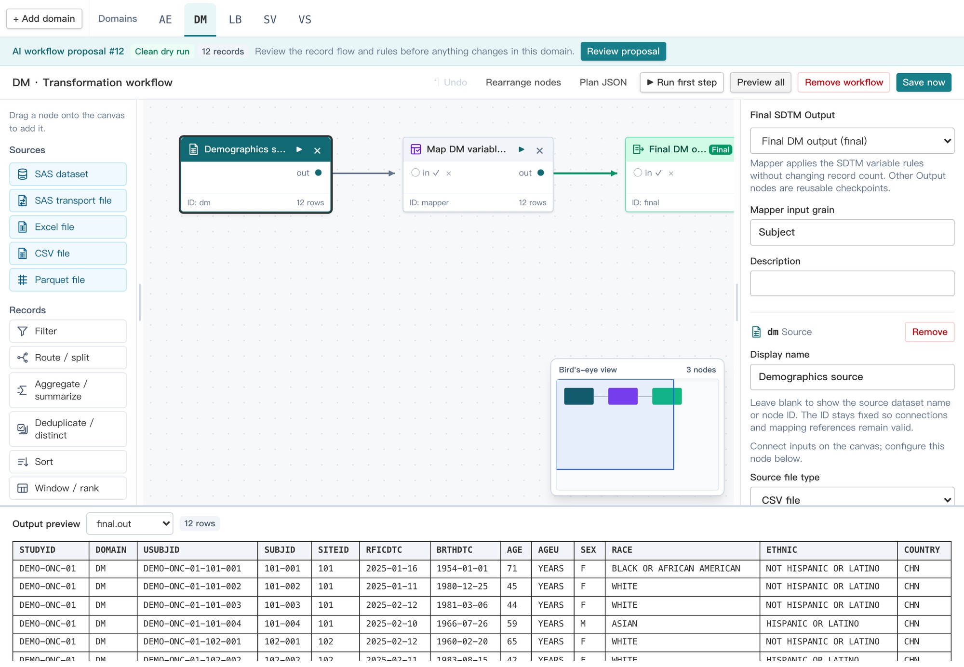Click Save now button
Image resolution: width=964 pixels, height=667 pixels.
click(924, 82)
